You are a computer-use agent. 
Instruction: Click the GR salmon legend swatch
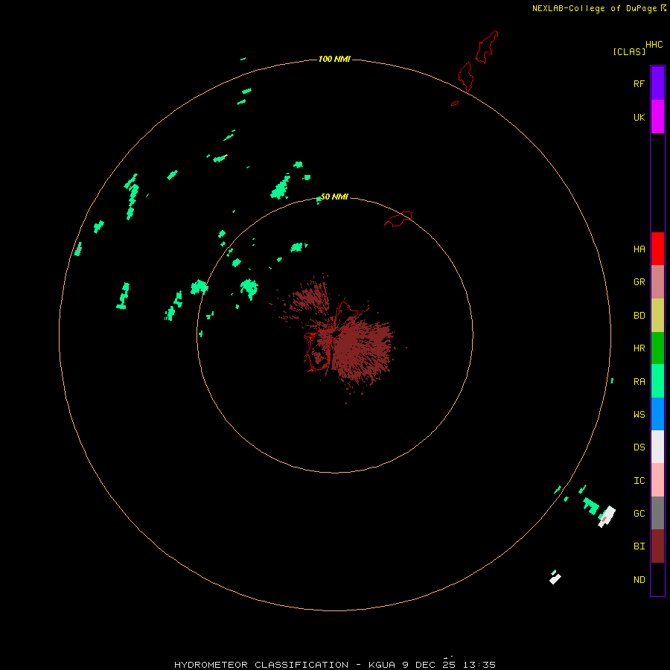[657, 282]
